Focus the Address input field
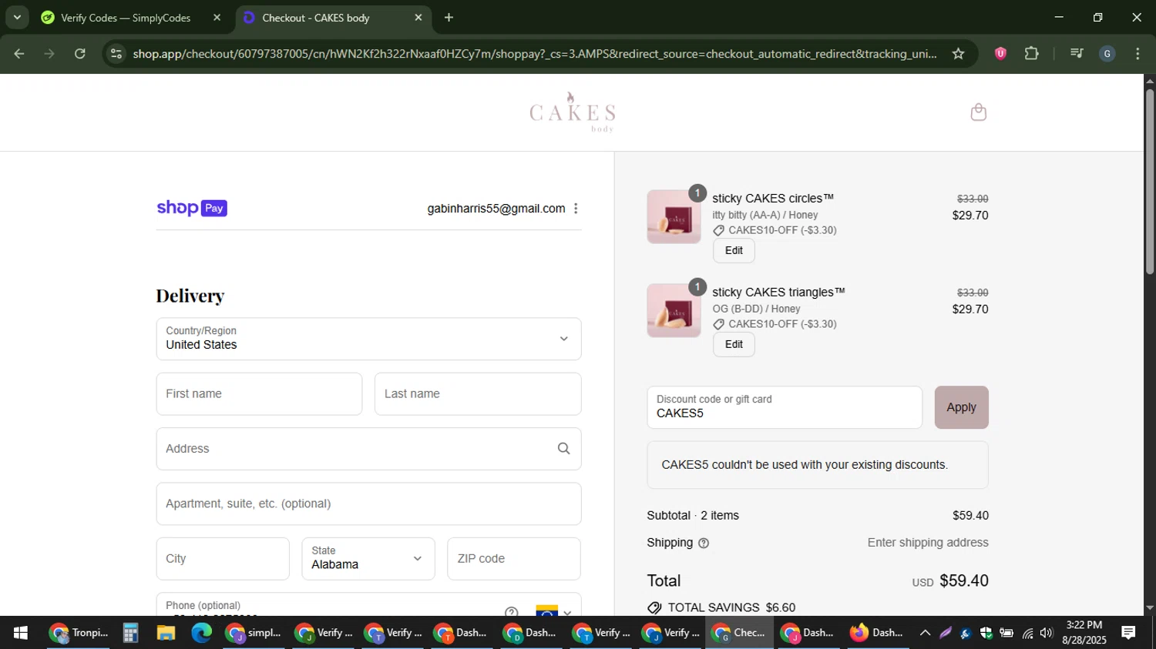This screenshot has width=1156, height=649. 368,449
